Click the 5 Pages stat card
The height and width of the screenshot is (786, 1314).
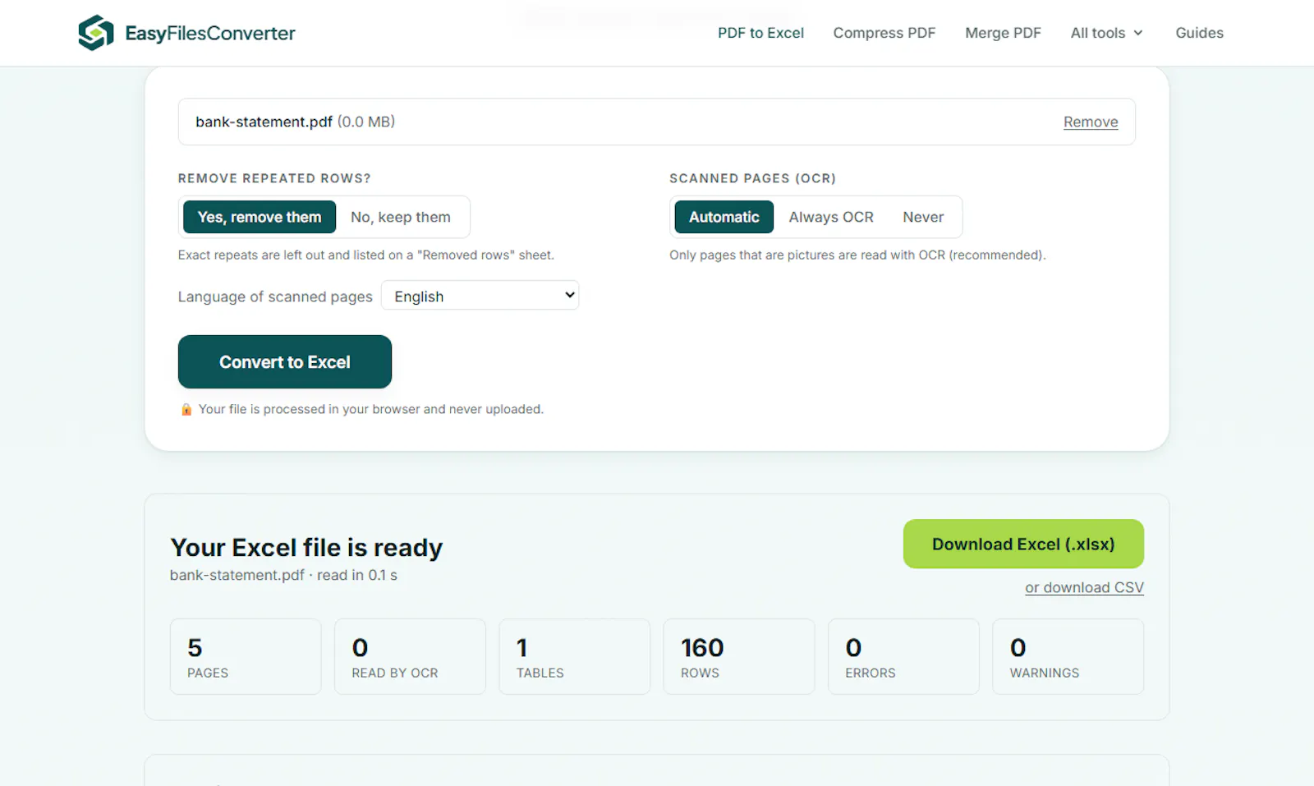pyautogui.click(x=246, y=656)
